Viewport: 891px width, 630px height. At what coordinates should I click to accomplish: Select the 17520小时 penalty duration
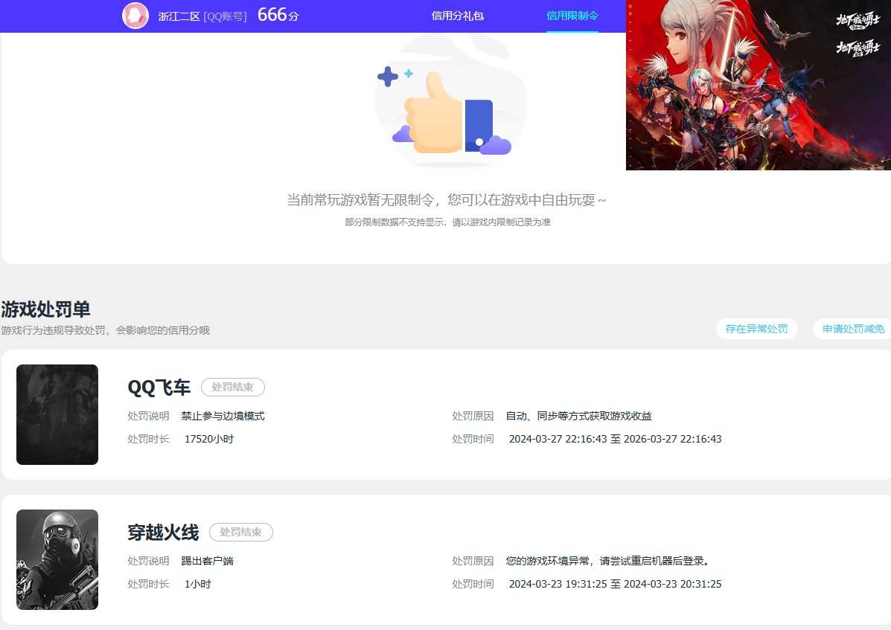(209, 440)
